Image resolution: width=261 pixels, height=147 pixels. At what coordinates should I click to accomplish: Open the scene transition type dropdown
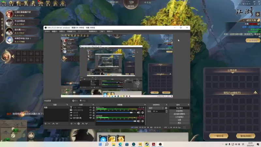[156, 108]
